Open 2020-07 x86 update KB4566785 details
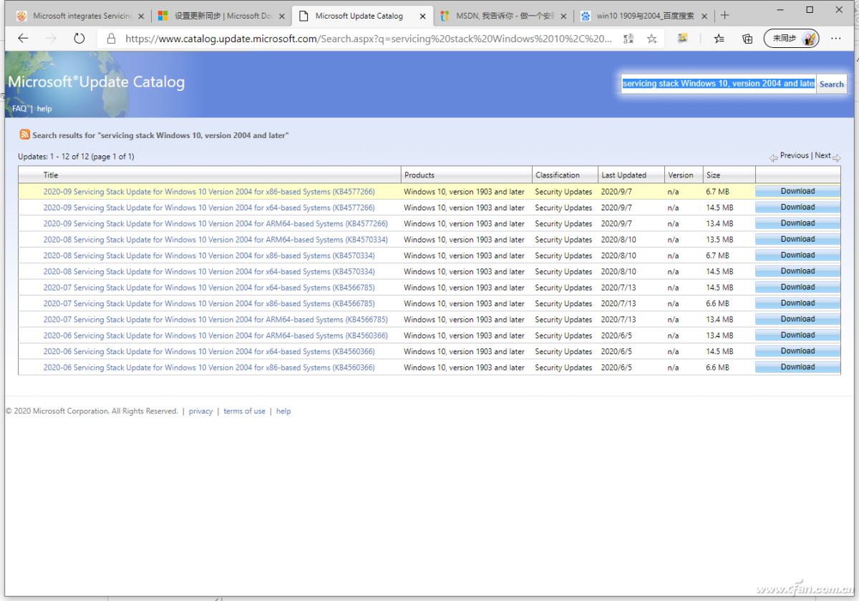The width and height of the screenshot is (859, 601). click(x=209, y=304)
